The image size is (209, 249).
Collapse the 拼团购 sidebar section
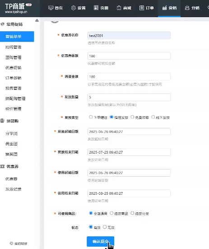[9, 121]
